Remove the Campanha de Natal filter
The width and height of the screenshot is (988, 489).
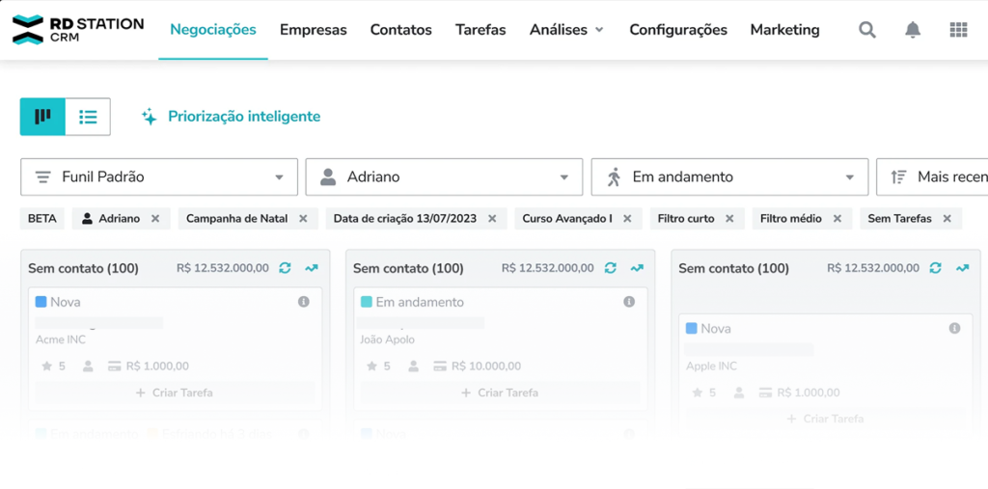(303, 219)
